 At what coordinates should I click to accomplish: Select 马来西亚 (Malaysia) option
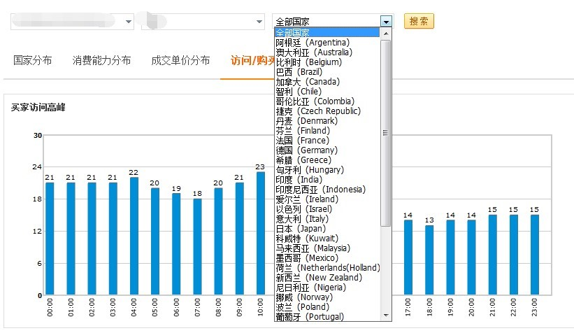click(x=327, y=248)
